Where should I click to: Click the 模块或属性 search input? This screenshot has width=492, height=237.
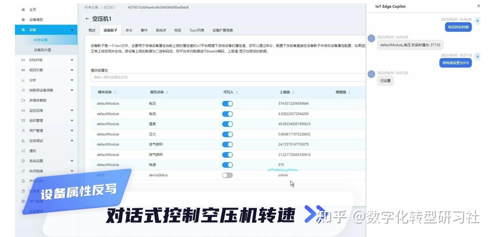(228, 77)
